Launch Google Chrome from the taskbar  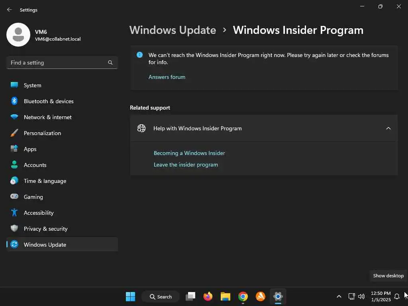pos(243,296)
